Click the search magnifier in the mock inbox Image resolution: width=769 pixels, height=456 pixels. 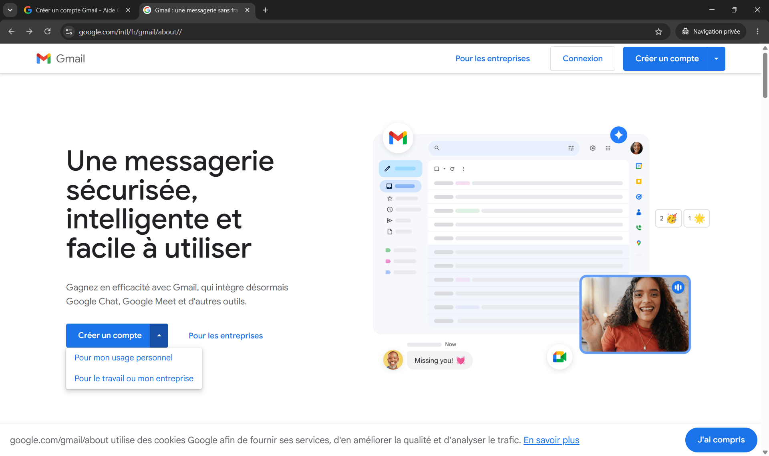(437, 148)
